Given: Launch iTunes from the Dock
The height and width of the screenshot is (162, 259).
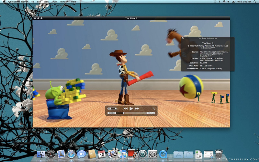Looking at the screenshot, I should coord(122,154).
